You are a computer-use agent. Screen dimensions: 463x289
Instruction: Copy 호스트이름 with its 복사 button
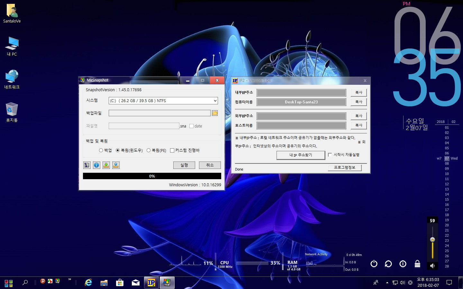pos(359,125)
